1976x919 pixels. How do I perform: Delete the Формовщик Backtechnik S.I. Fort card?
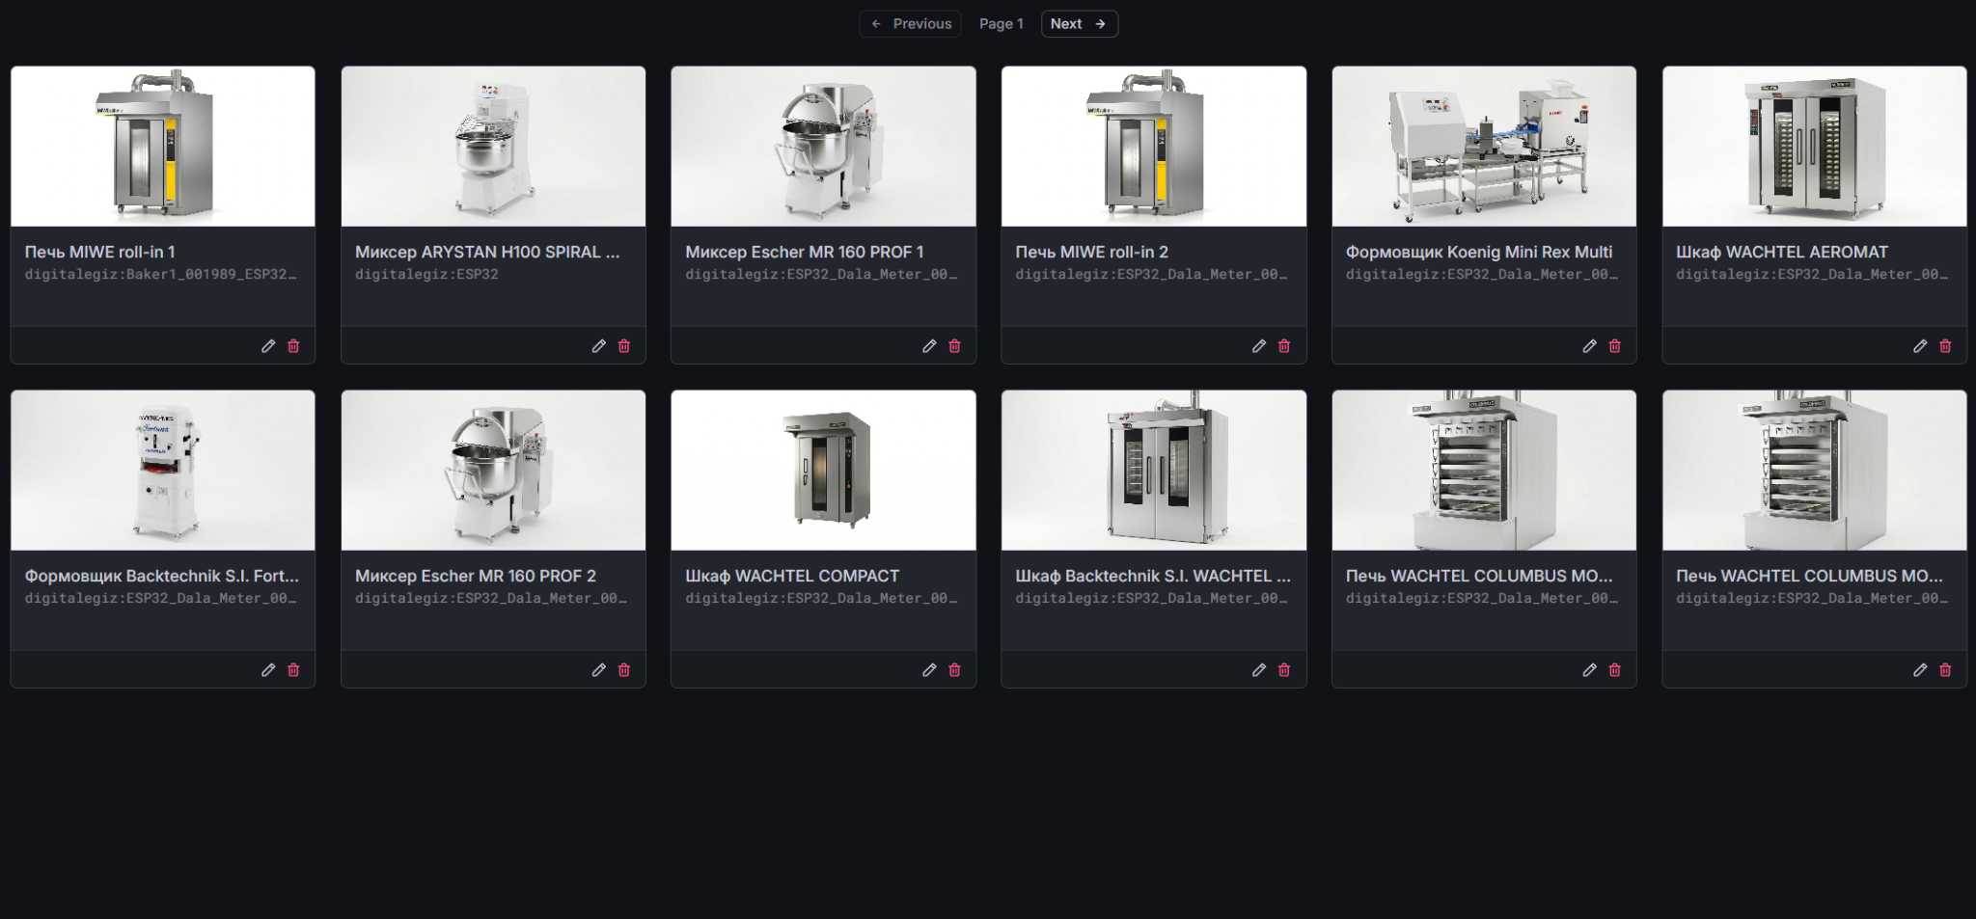tap(293, 670)
